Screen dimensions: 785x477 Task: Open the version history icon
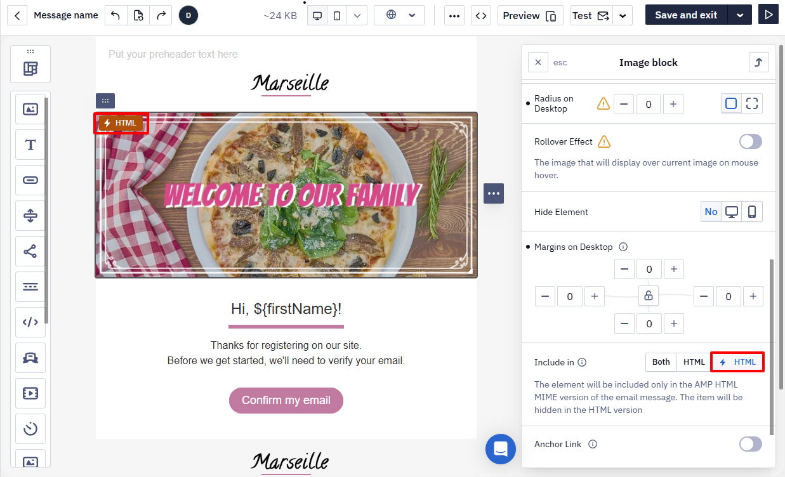pos(138,15)
